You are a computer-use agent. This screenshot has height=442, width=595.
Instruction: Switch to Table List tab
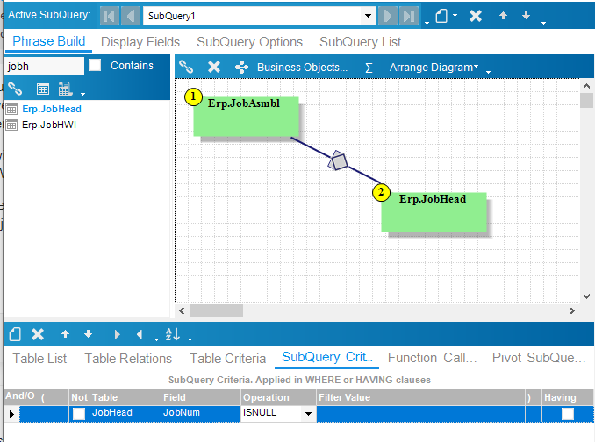click(x=39, y=358)
